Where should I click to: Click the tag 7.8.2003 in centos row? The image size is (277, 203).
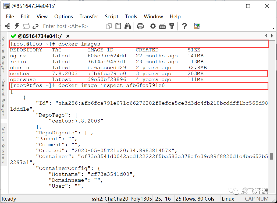pos(65,73)
